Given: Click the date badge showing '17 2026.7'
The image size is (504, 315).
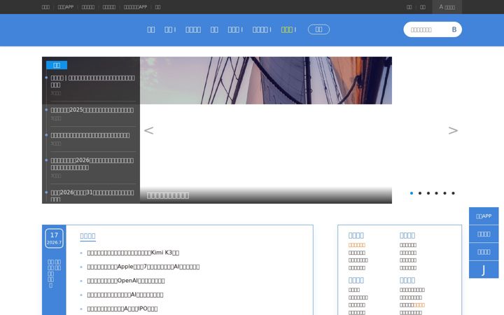Looking at the screenshot, I should (54, 238).
